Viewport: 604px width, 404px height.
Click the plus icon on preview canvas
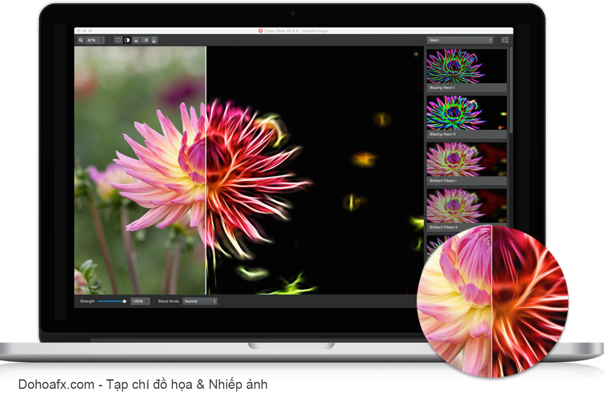coord(416,54)
